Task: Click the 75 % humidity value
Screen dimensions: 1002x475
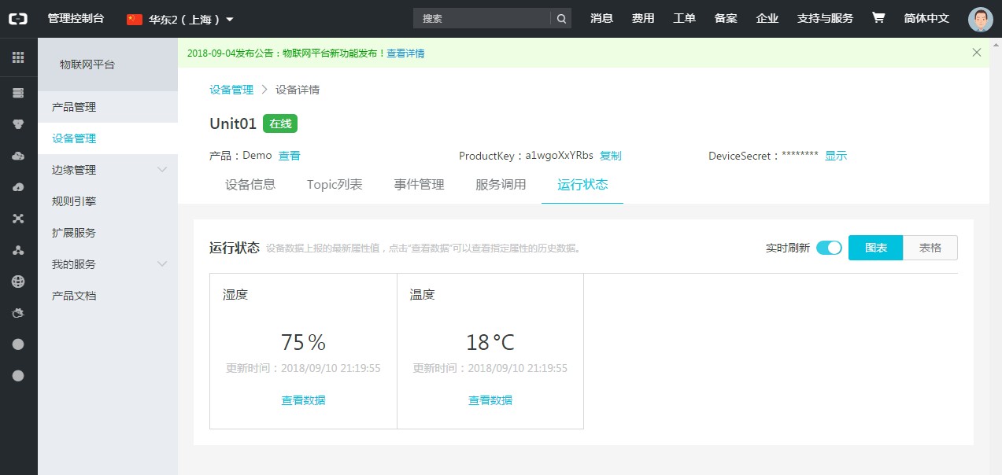Action: coord(303,342)
